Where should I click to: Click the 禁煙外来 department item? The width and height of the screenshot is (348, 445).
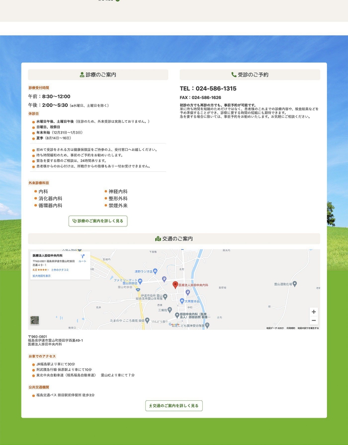tap(118, 206)
